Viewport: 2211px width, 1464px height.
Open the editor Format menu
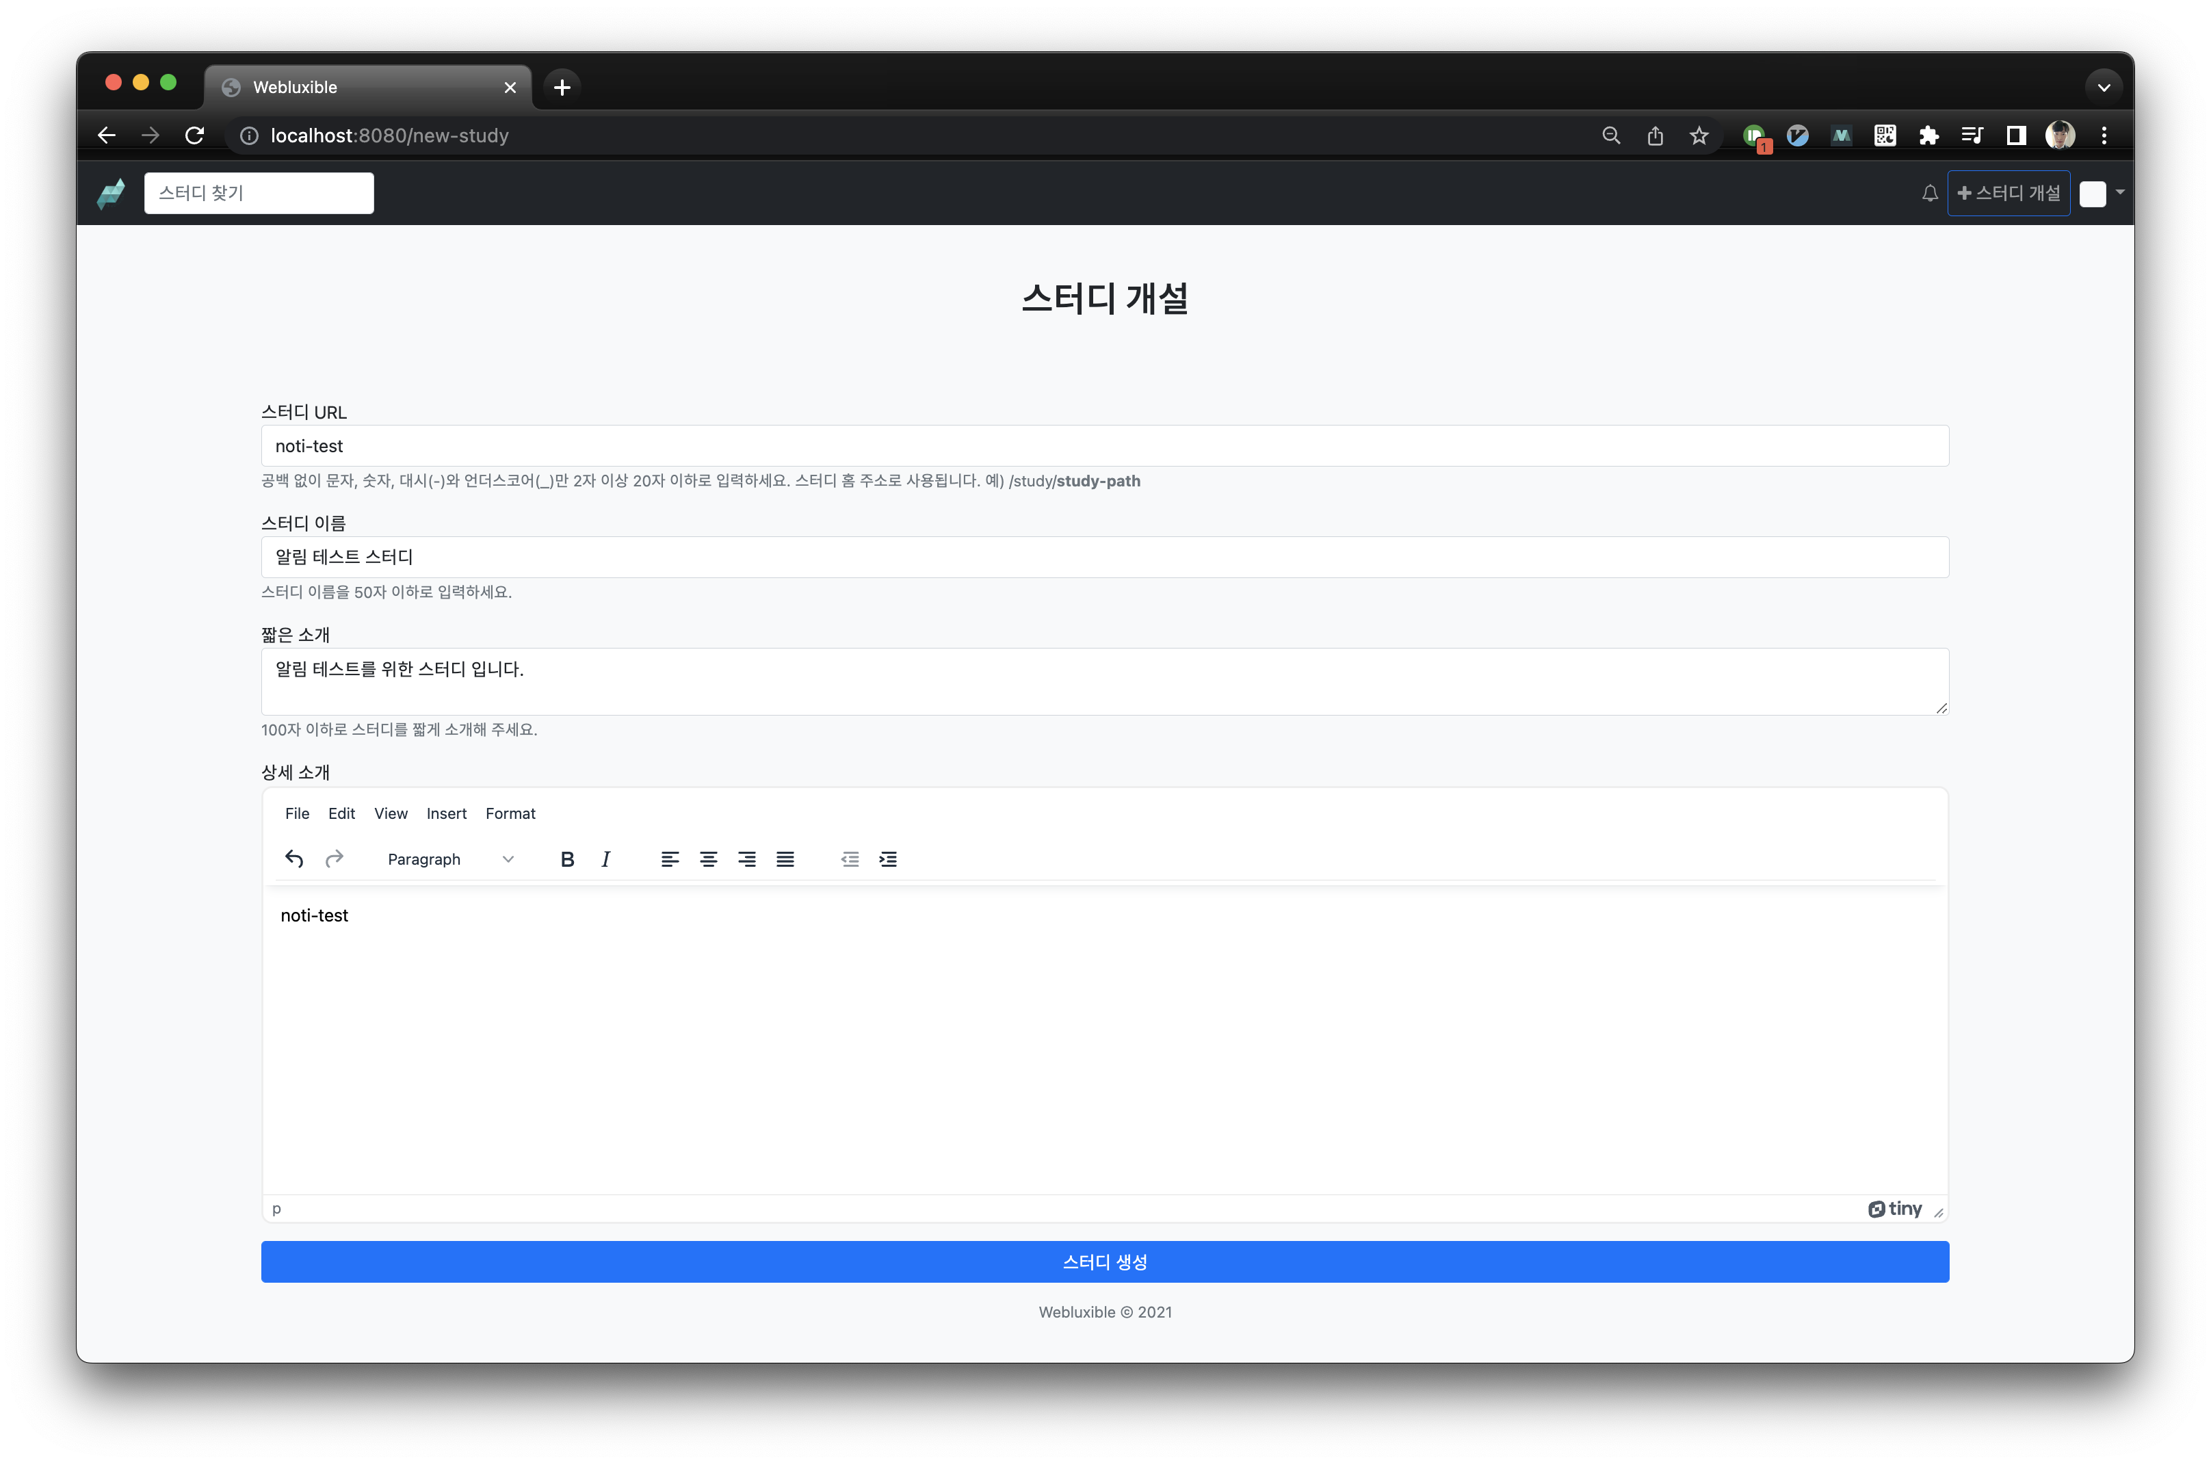coord(510,813)
